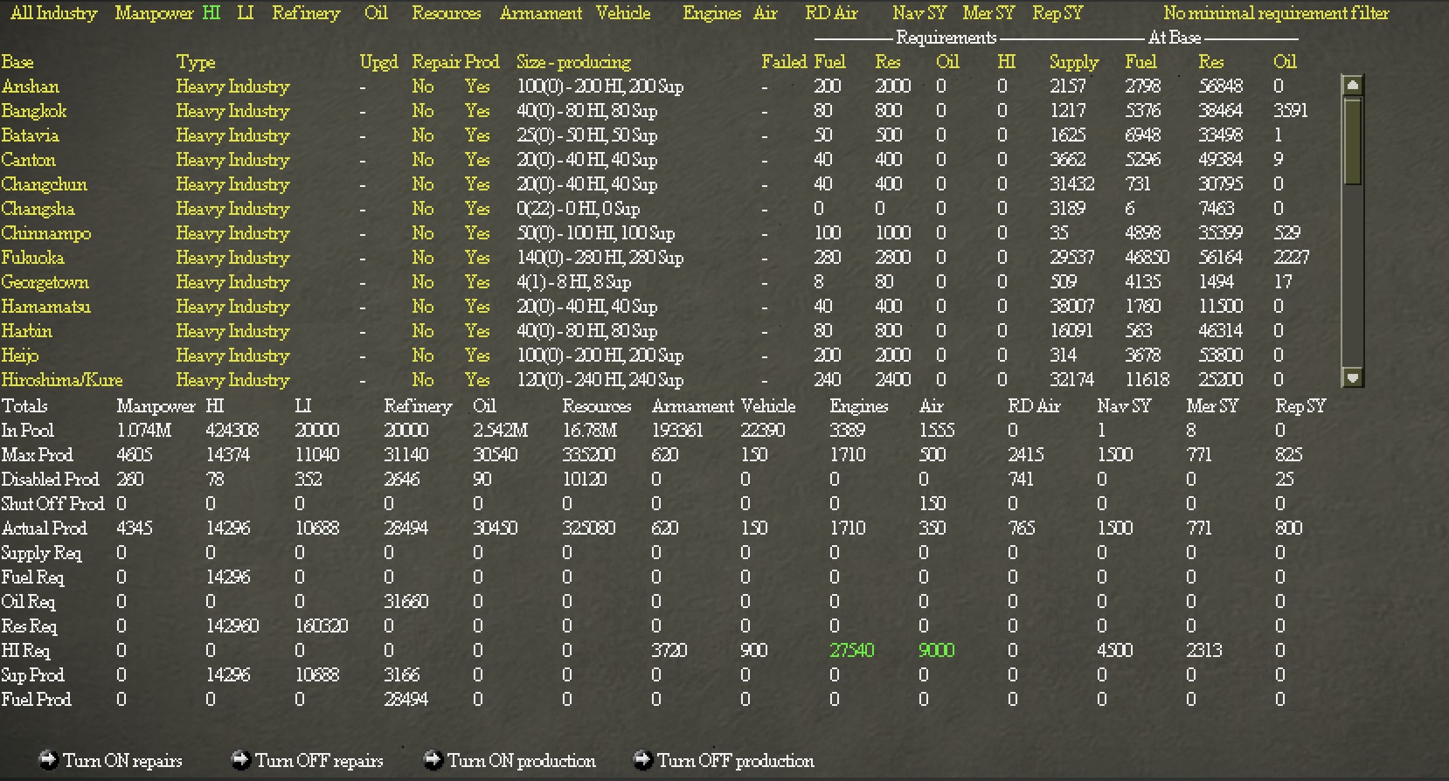This screenshot has height=781, width=1449.
Task: Select the Air filter next to Engines
Action: coord(766,13)
